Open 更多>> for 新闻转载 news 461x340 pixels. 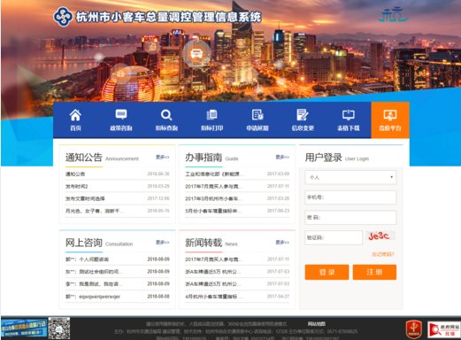282,243
